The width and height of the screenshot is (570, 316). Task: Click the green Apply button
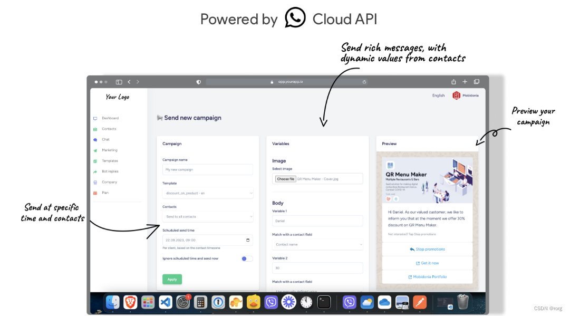coord(172,279)
